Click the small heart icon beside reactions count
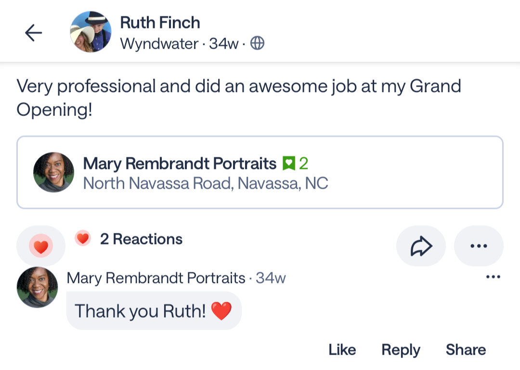The width and height of the screenshot is (520, 370). click(83, 239)
